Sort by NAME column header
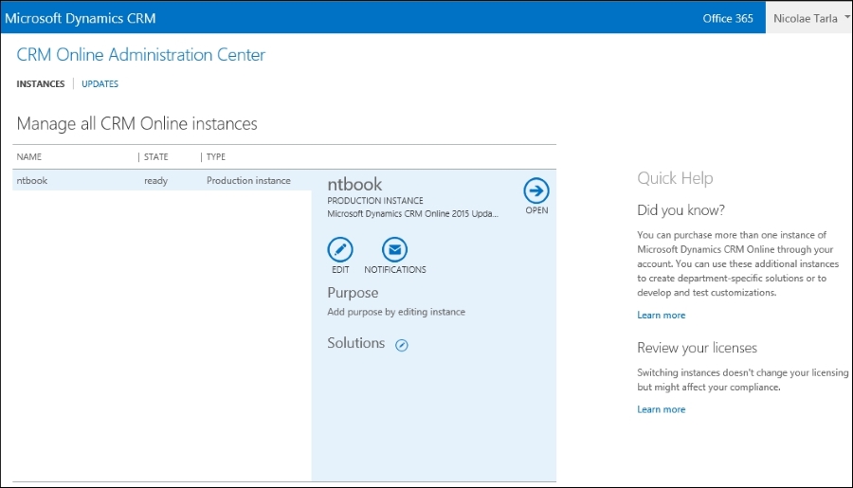 click(28, 156)
